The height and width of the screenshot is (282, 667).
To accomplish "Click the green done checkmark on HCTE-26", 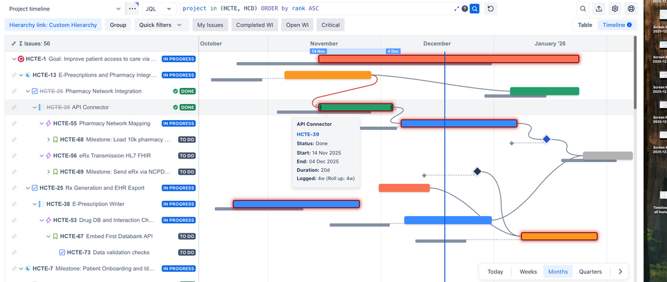I will pyautogui.click(x=175, y=91).
